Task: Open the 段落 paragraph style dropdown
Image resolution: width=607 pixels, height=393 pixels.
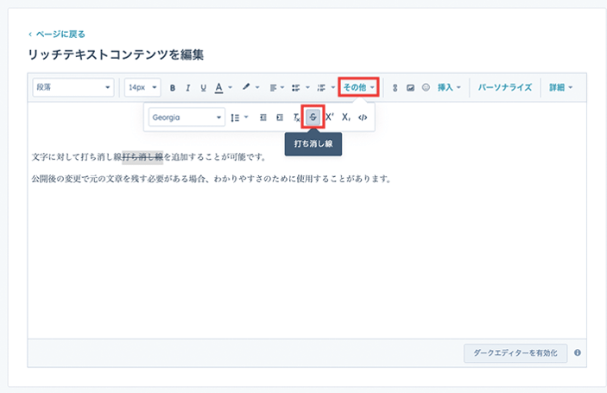Action: (x=73, y=87)
